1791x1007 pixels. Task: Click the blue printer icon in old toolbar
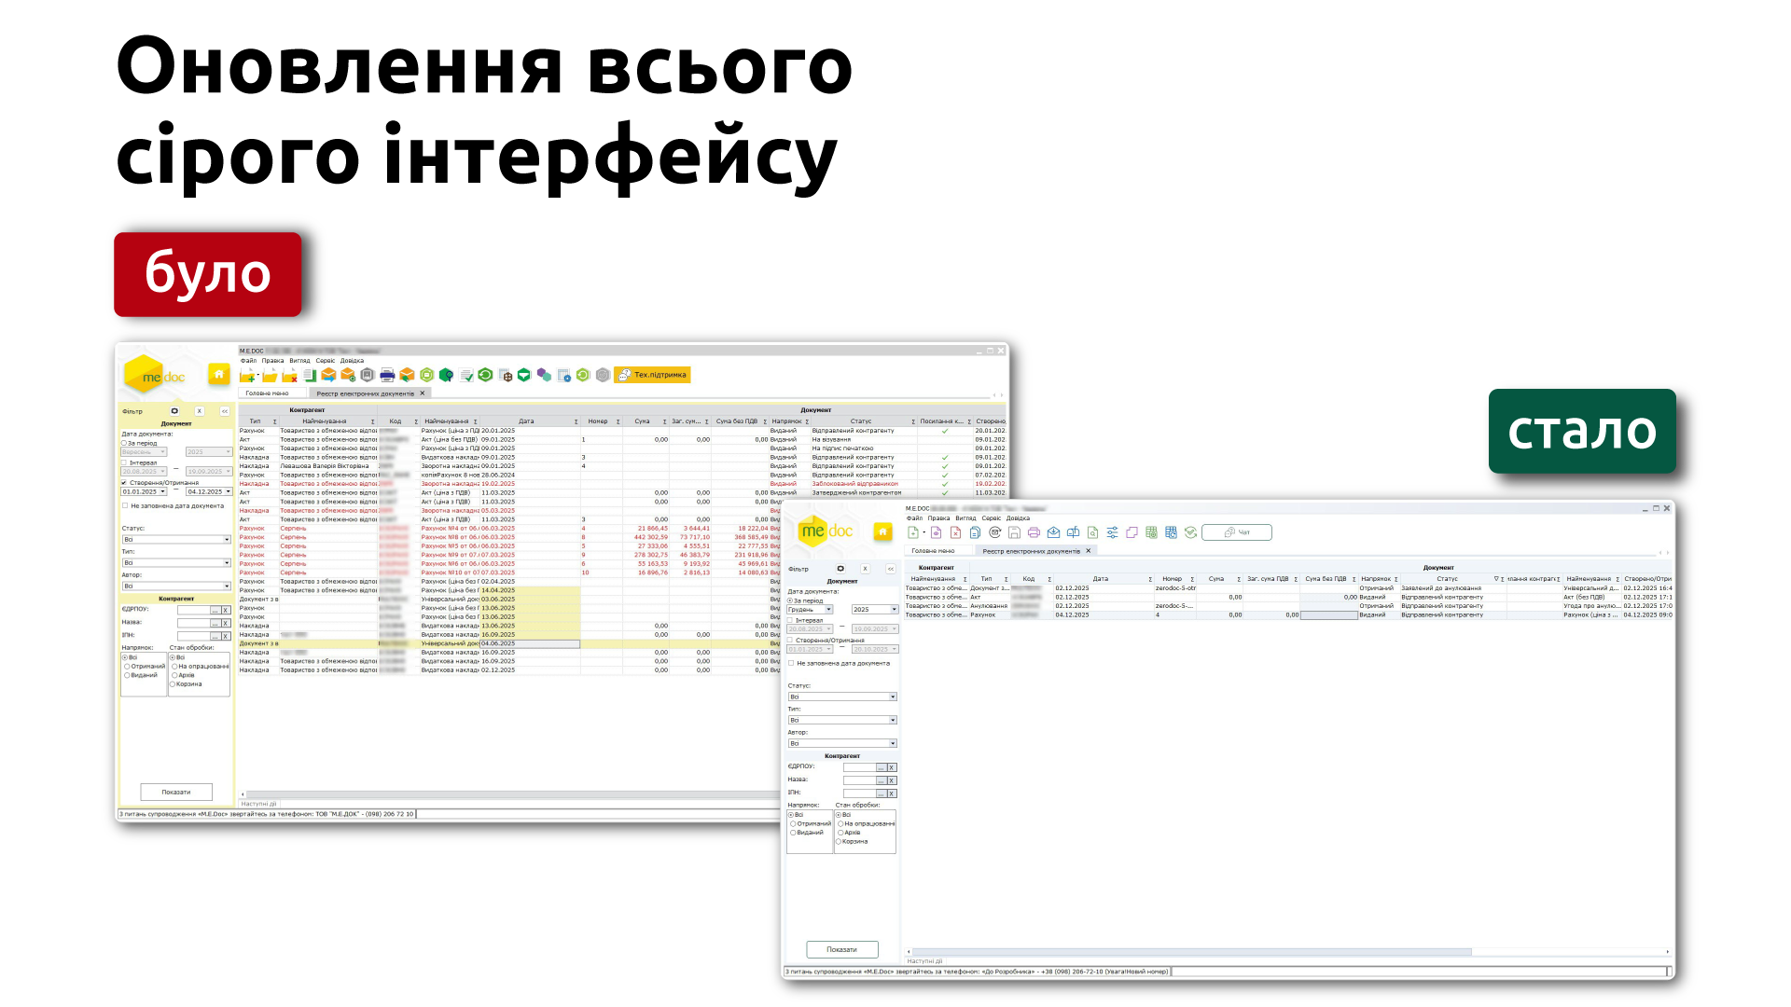pyautogui.click(x=387, y=375)
